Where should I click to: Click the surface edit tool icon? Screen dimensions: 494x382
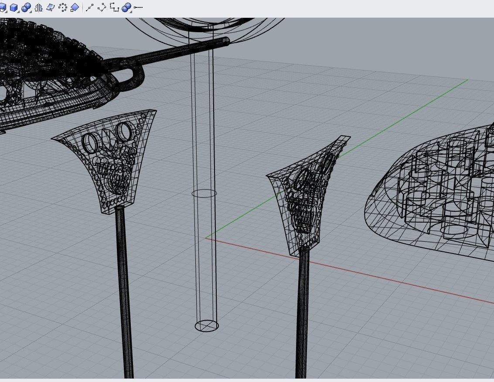click(x=51, y=7)
